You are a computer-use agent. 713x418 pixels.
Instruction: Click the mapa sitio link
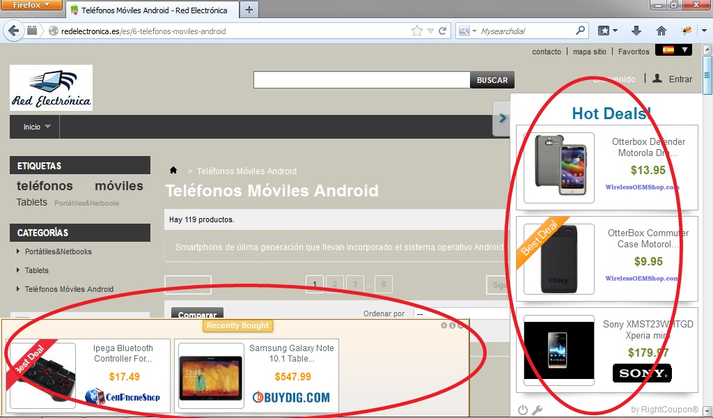pyautogui.click(x=589, y=52)
